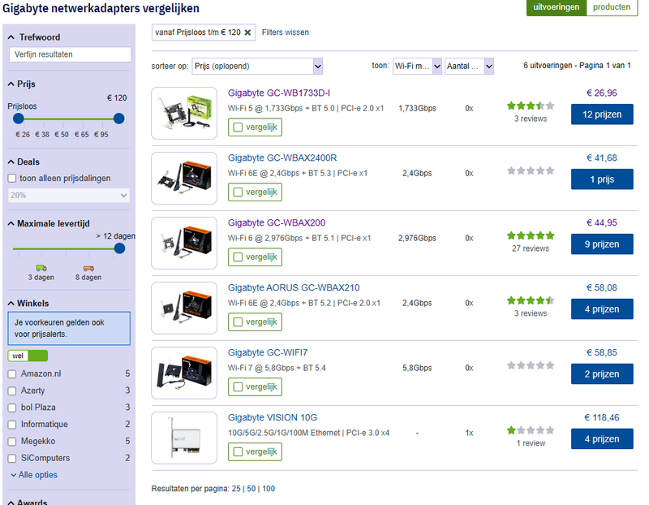The image size is (649, 505).
Task: Click the green delivery truck icon for 3 dagen
Action: tap(41, 268)
